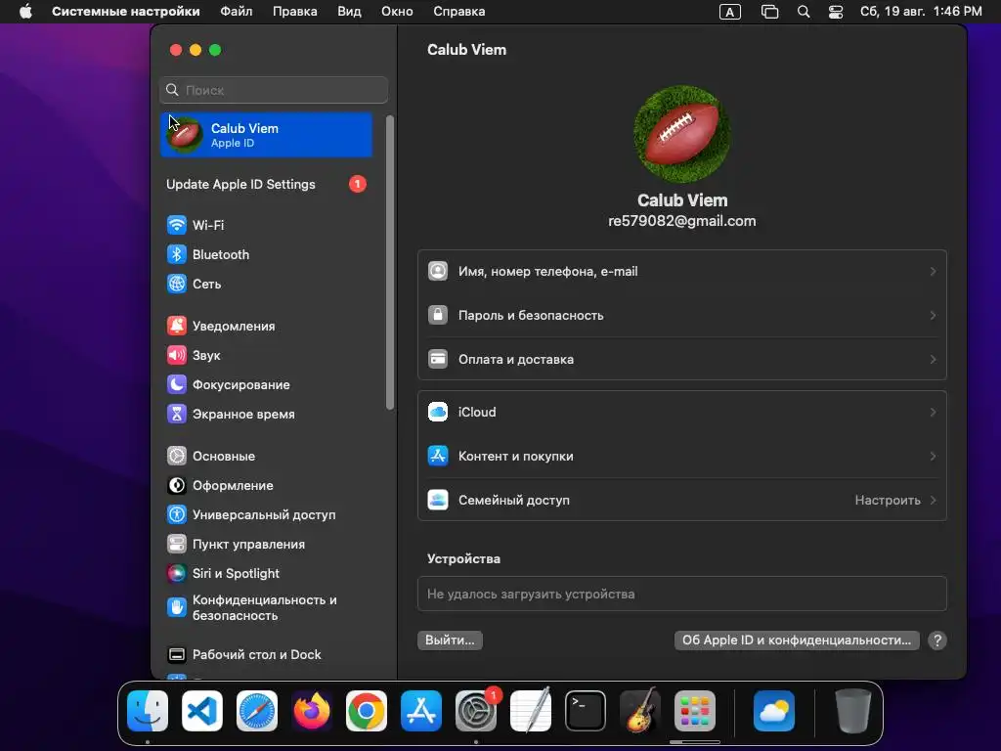Viewport: 1001px width, 751px height.
Task: Open the Системные настройки app menu
Action: coord(126,12)
